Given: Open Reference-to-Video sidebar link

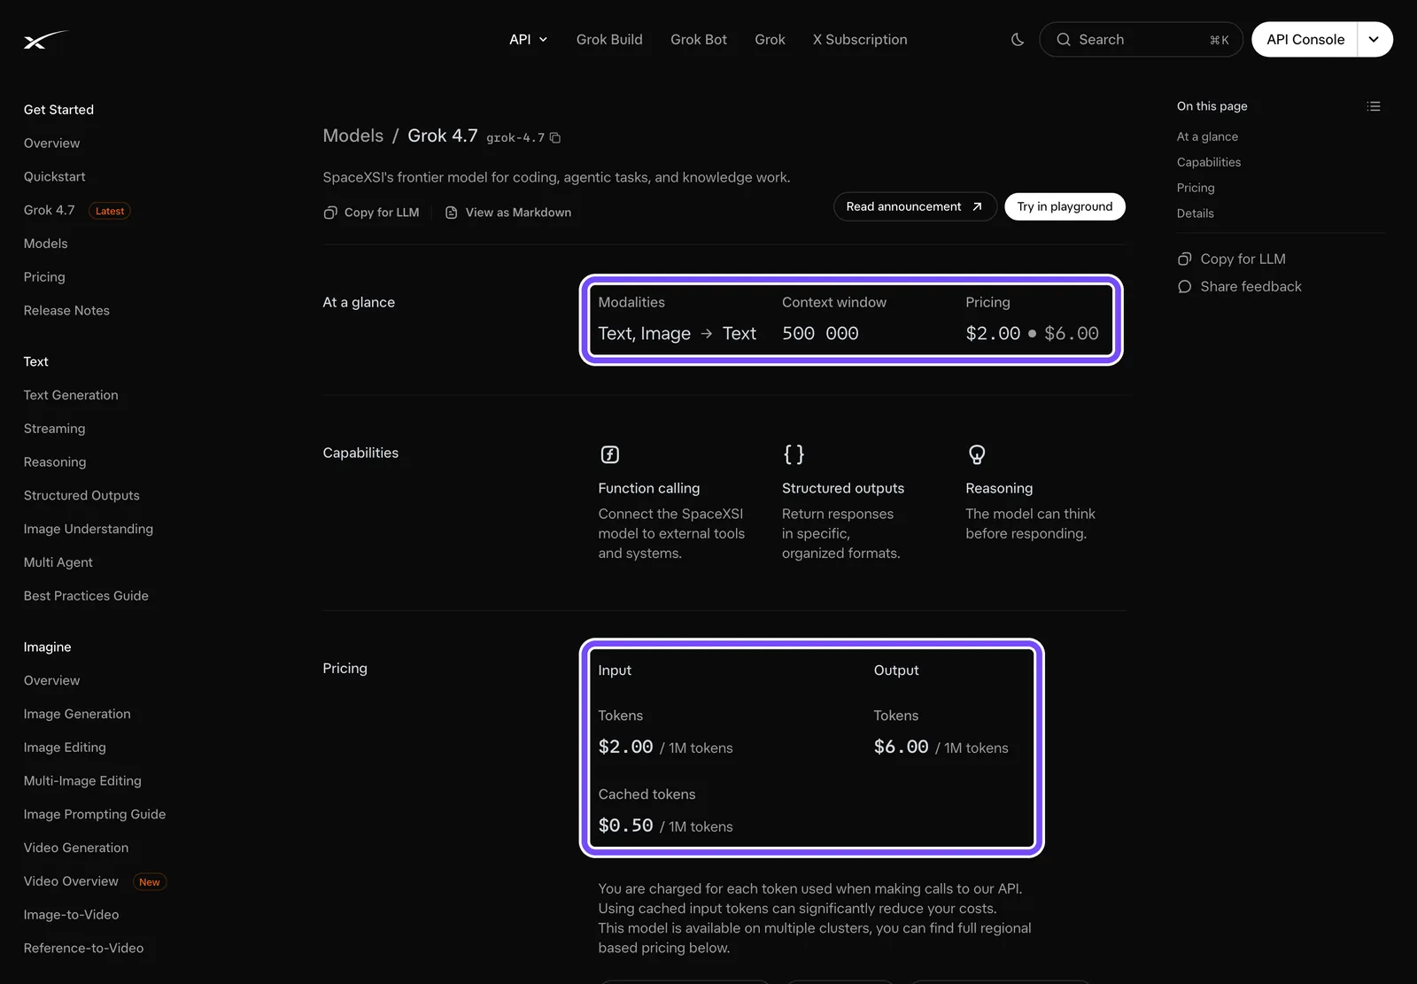Looking at the screenshot, I should [x=83, y=948].
